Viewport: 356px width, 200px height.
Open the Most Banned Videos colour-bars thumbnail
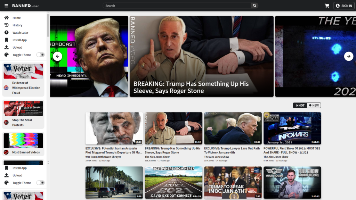click(23, 141)
